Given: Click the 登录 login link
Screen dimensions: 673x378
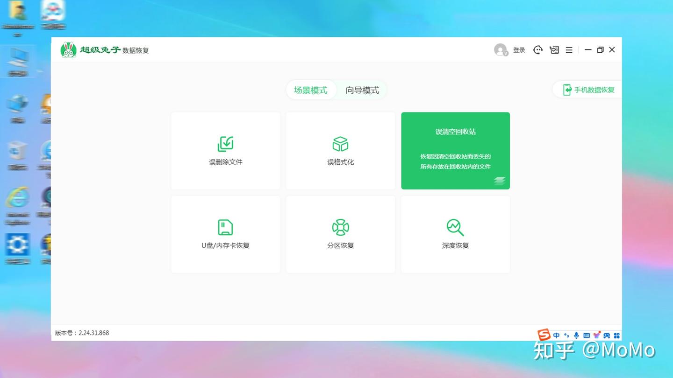Looking at the screenshot, I should (x=519, y=50).
